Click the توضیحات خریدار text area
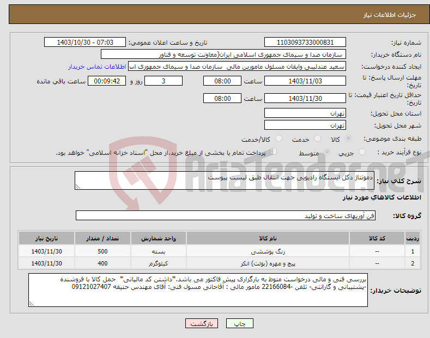This screenshot has height=338, width=430. (x=198, y=290)
